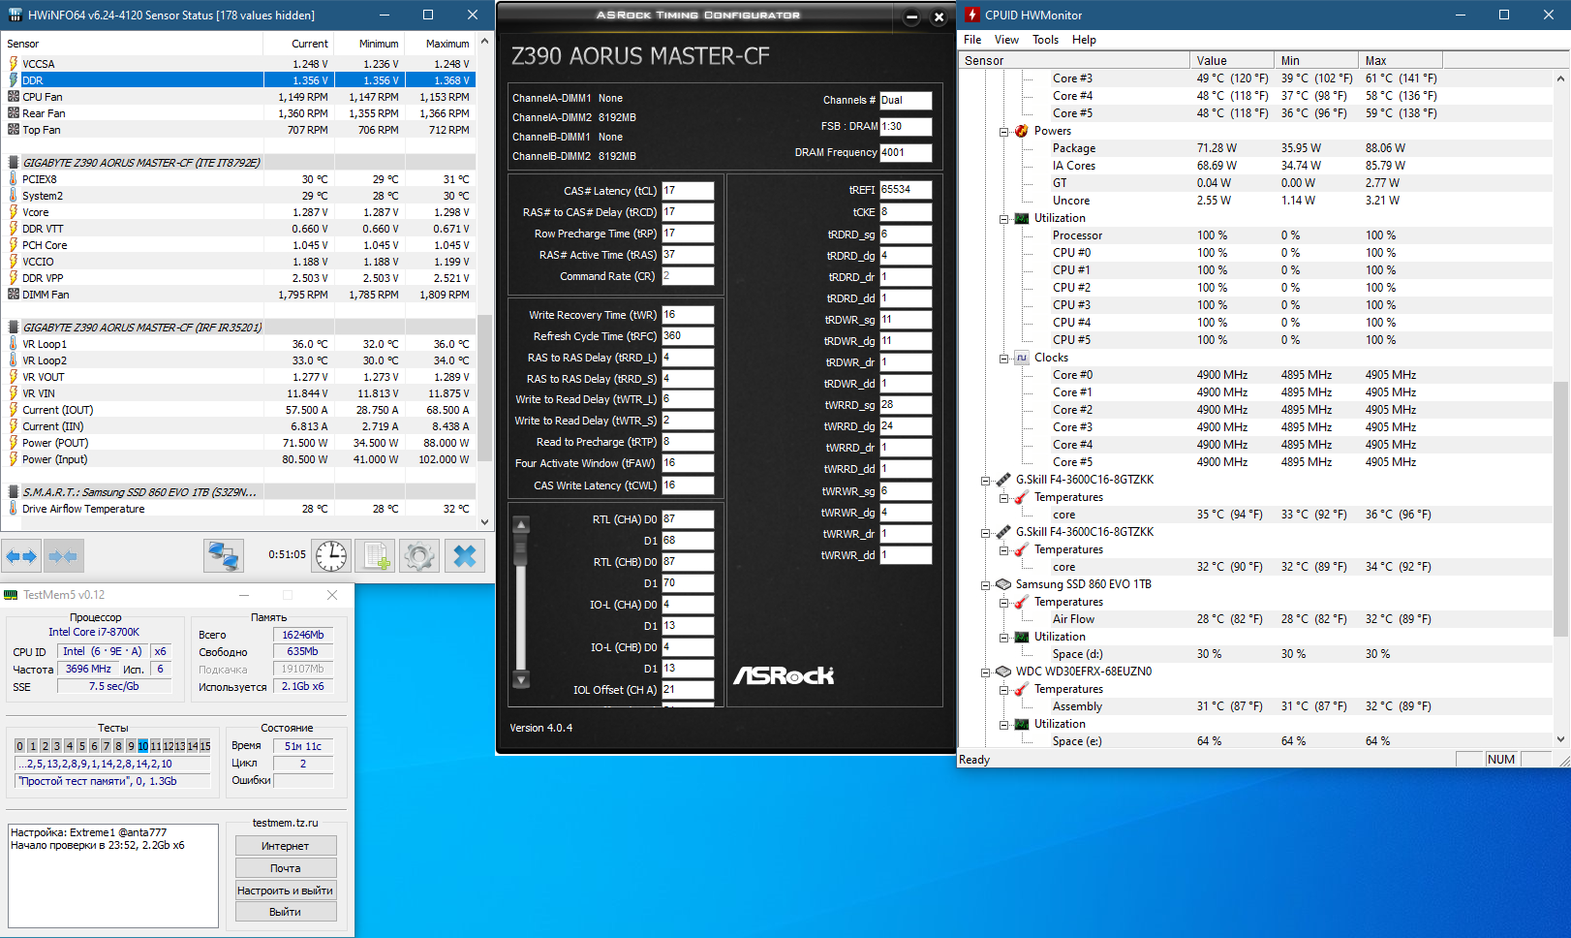Close the ASRock Timing Configurator window
This screenshot has width=1571, height=938.
click(x=939, y=16)
